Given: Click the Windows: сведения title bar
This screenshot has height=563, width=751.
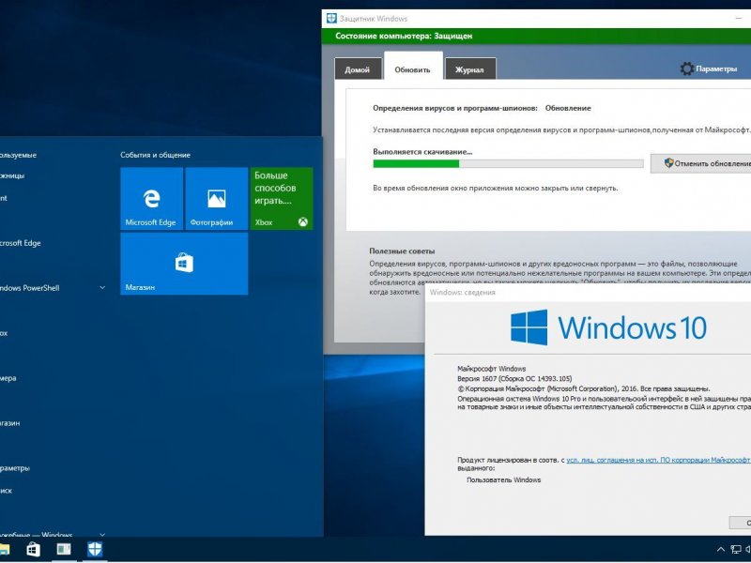Looking at the screenshot, I should click(588, 293).
